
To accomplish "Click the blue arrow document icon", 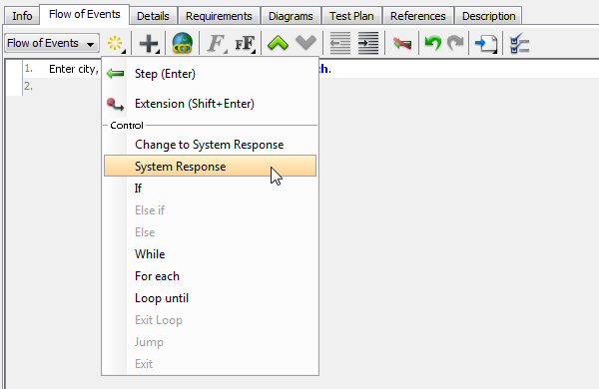I will pos(486,44).
